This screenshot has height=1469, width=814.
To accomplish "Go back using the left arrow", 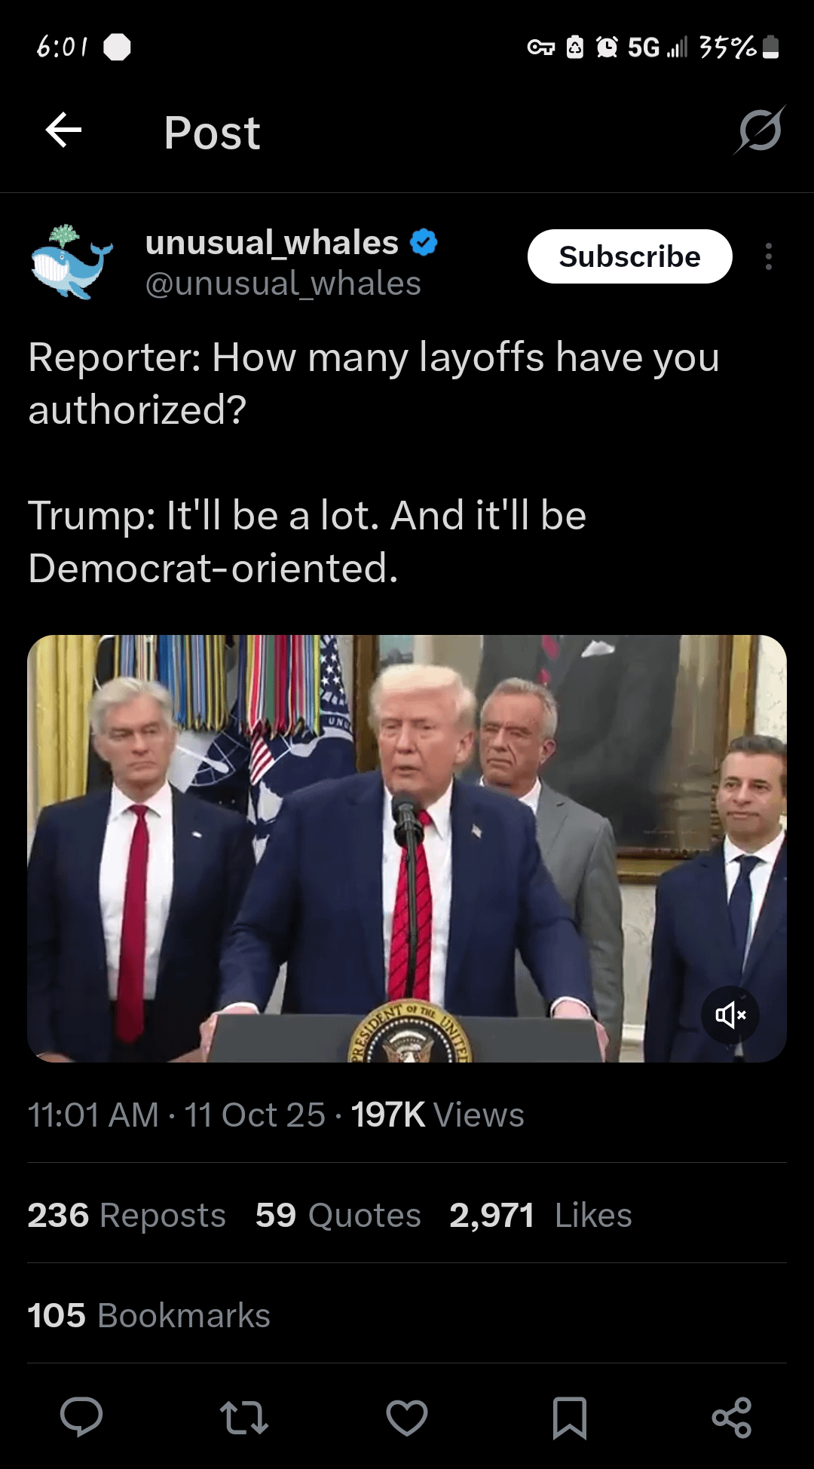I will pyautogui.click(x=63, y=130).
